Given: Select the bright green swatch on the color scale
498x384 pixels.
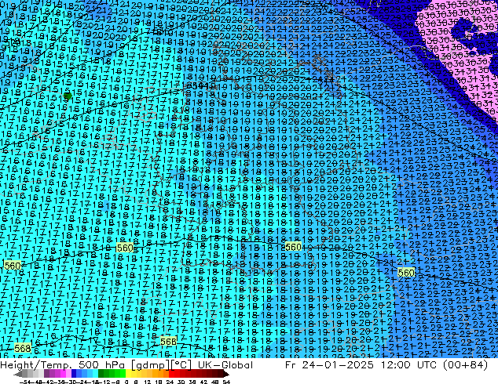Looking at the screenshot, I should click(123, 374).
